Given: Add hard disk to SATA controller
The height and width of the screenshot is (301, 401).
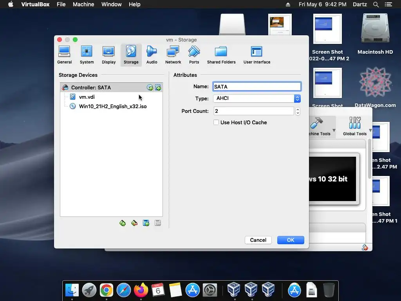Looking at the screenshot, I should [x=158, y=87].
